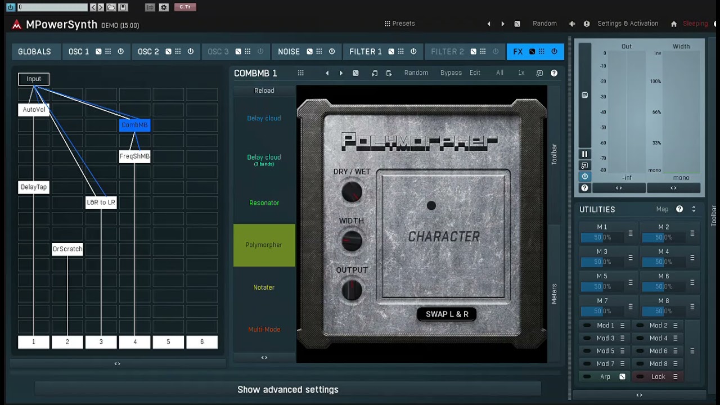Click the CHARACTER XY pad dot
The image size is (720, 405).
[431, 206]
